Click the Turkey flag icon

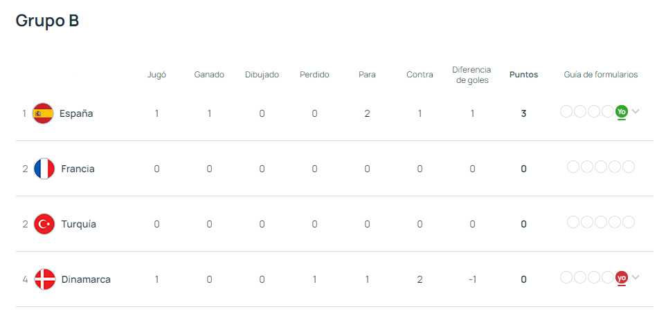pos(44,224)
